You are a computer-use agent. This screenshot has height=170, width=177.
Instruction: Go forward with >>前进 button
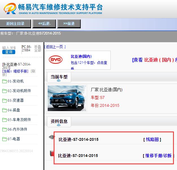69,24
